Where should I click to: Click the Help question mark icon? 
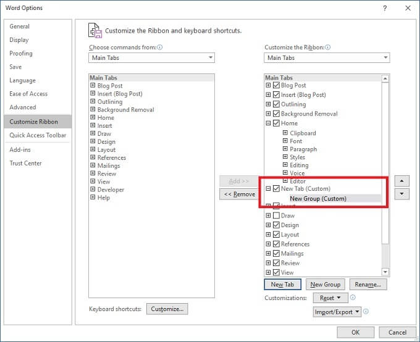click(x=385, y=8)
